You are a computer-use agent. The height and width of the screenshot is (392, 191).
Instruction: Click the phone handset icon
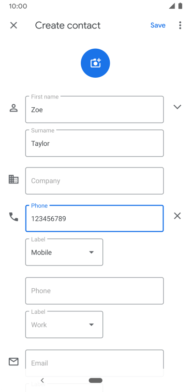(14, 217)
